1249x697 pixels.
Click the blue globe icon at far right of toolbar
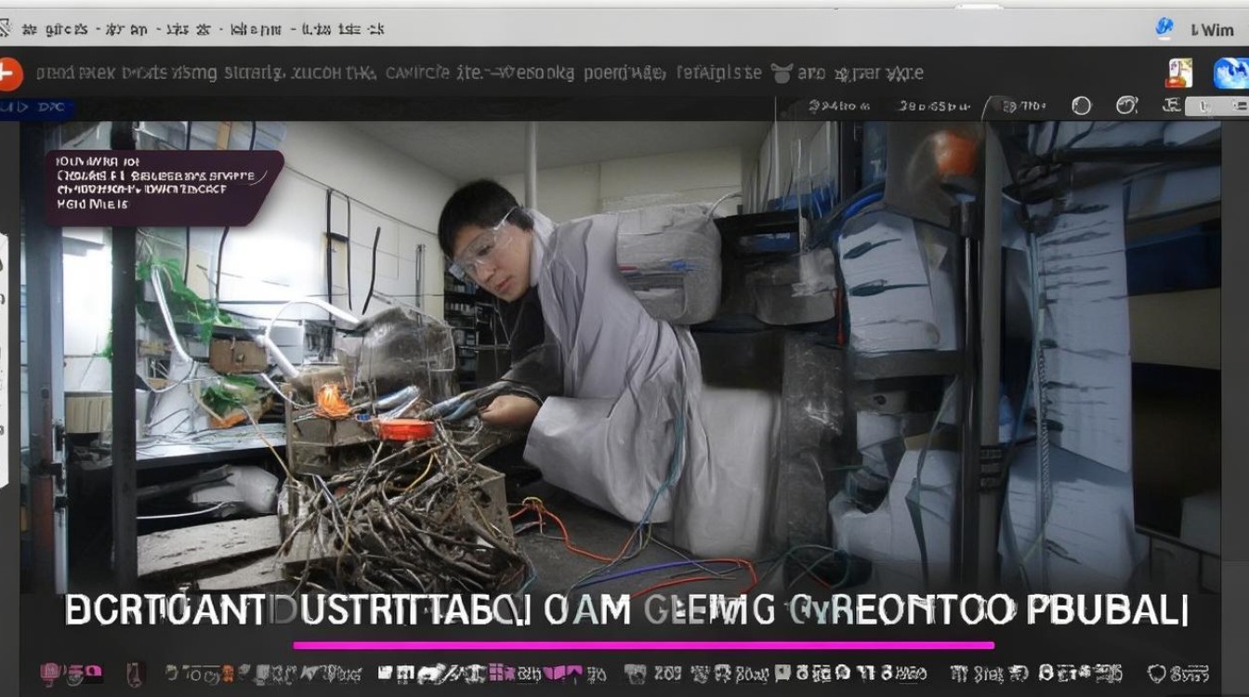(1230, 73)
